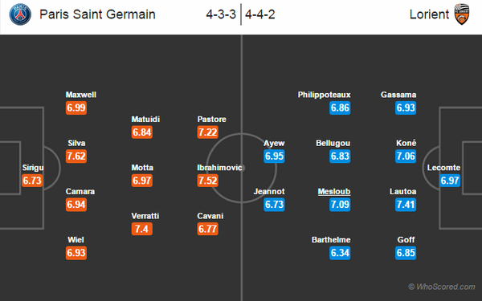This screenshot has width=482, height=301.
Task: Click the Philippoteaux player name
Action: [324, 95]
